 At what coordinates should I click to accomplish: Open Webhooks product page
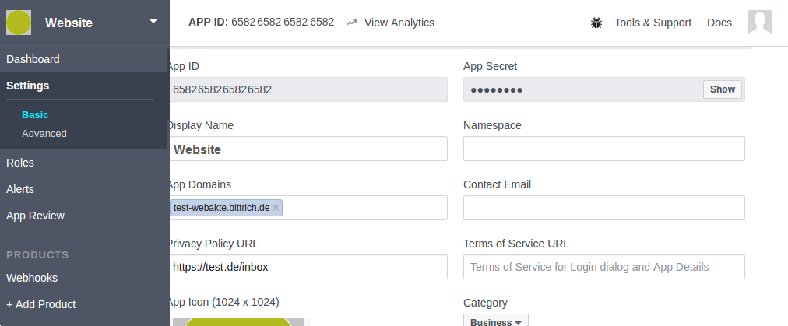pos(32,278)
